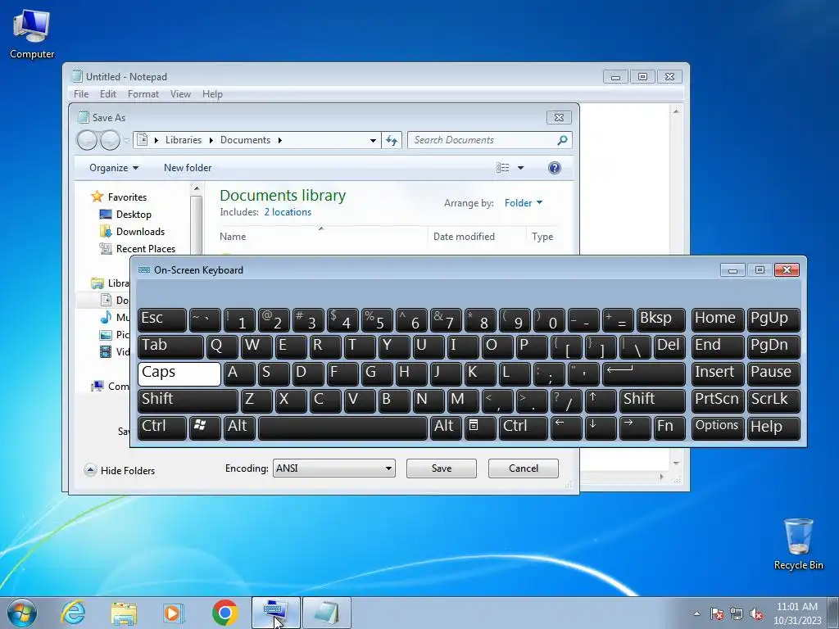Open the Start menu
Image resolution: width=839 pixels, height=629 pixels.
[x=22, y=613]
